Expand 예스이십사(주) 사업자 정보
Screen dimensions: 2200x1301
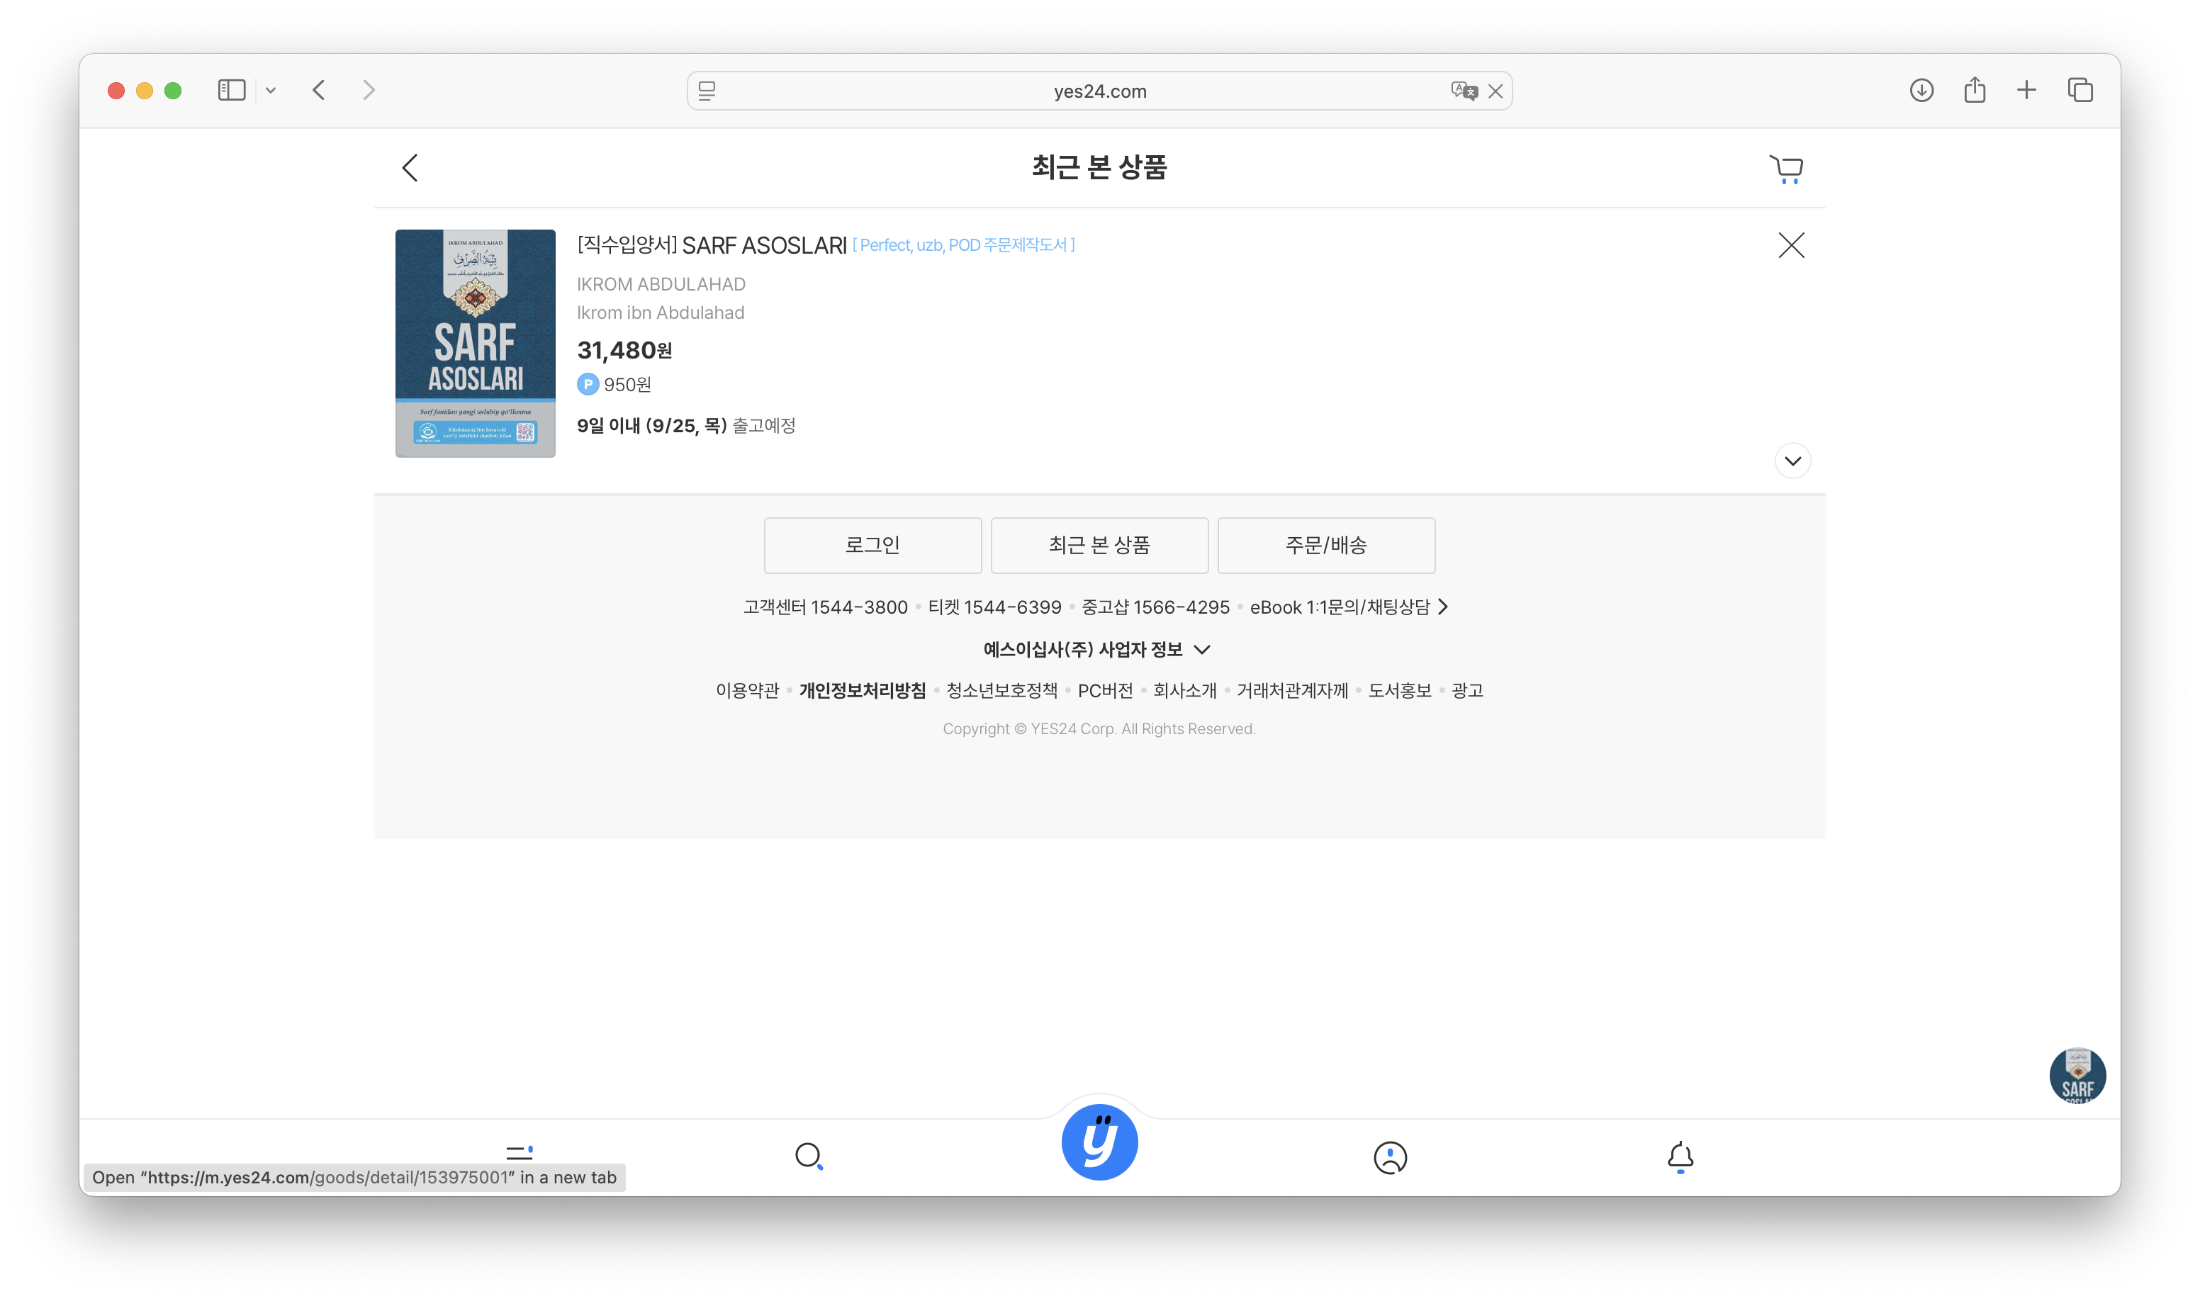(x=1096, y=650)
